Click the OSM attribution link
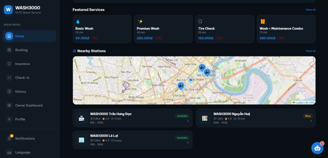 click(311, 103)
